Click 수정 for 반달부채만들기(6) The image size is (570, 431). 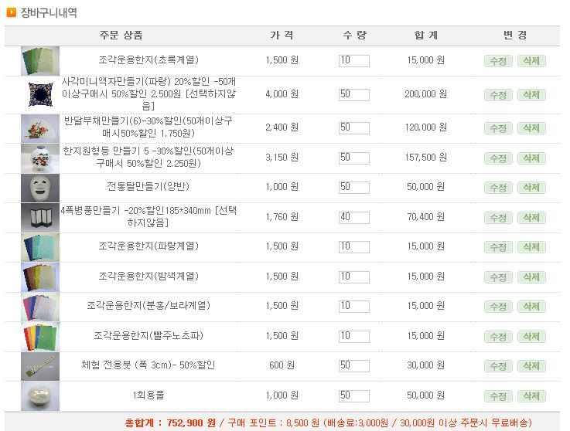tap(498, 128)
